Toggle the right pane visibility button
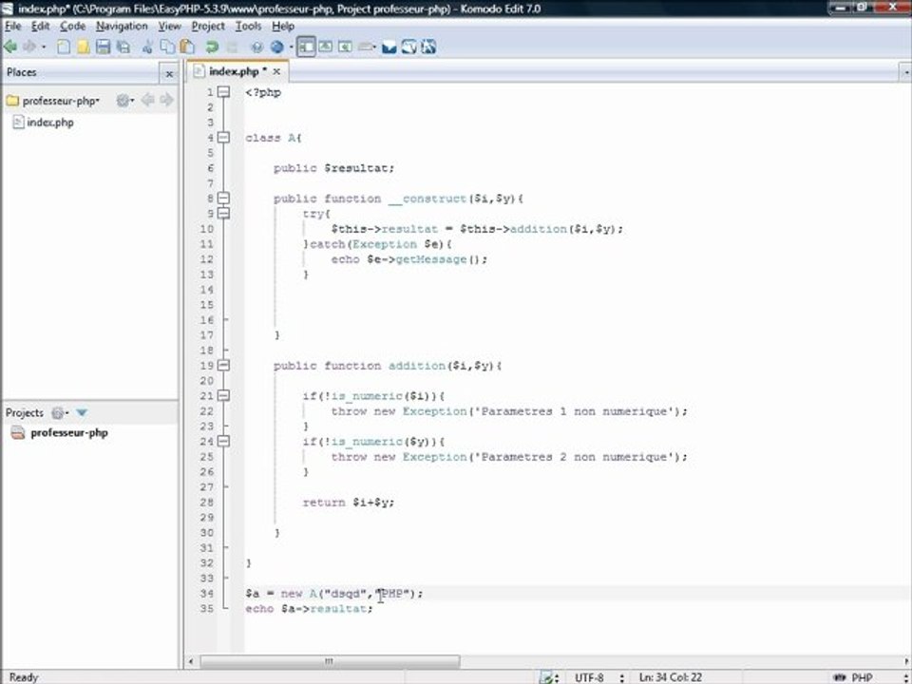 point(345,47)
